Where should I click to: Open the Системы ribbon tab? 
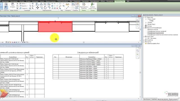(x=22, y=1)
